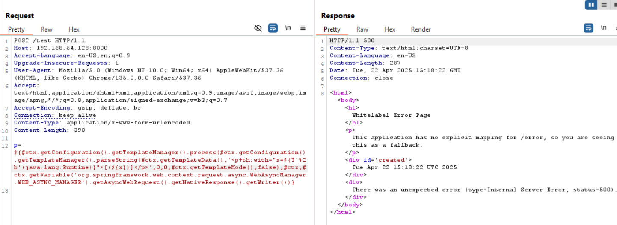
Task: Open the Request panel hamburger options menu
Action: [303, 28]
